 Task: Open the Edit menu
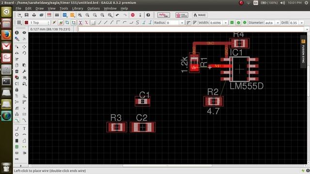click(x=28, y=8)
